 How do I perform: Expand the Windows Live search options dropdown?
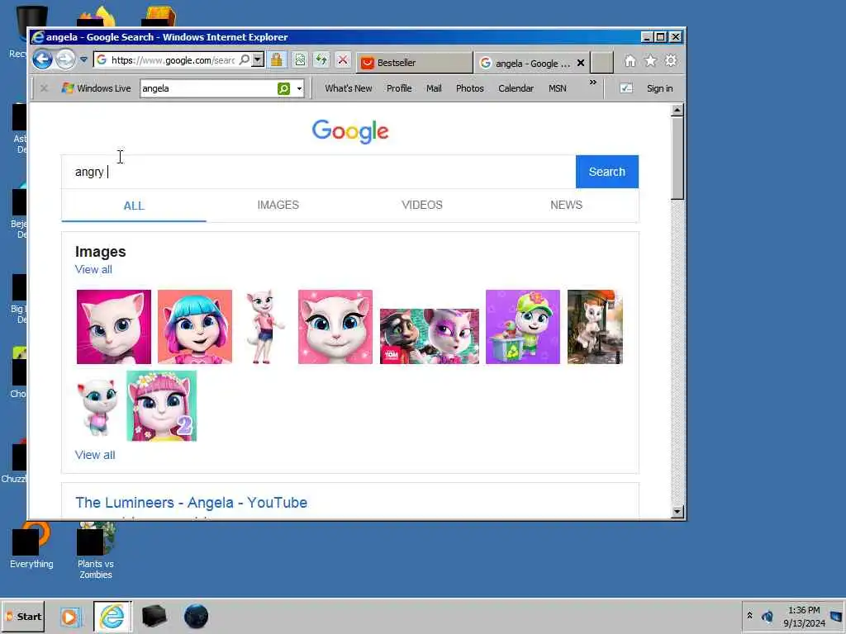click(299, 88)
